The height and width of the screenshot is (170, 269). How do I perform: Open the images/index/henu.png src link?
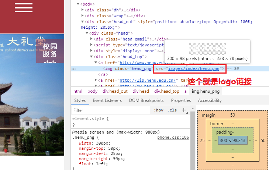[x=194, y=68]
